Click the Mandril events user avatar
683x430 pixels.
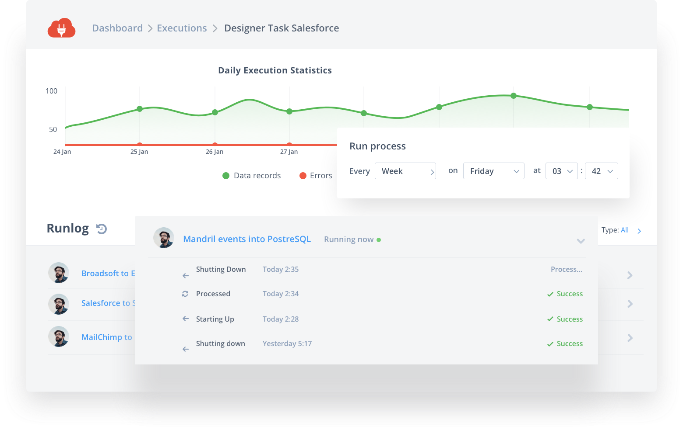(x=164, y=238)
